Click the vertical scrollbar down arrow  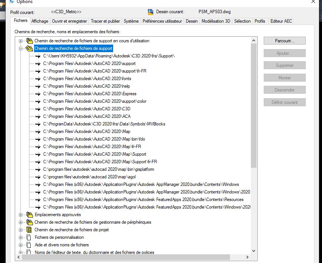pos(254,251)
